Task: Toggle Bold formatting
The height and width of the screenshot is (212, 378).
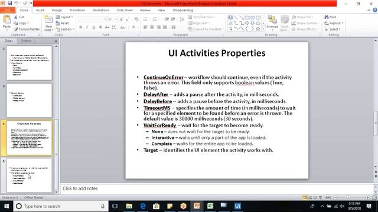Action: tap(81, 27)
